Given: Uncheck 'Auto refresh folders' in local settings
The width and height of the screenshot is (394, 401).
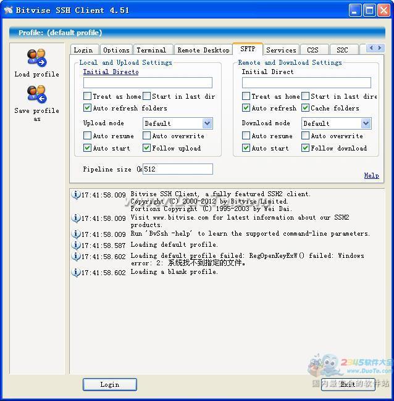Looking at the screenshot, I should tap(87, 108).
